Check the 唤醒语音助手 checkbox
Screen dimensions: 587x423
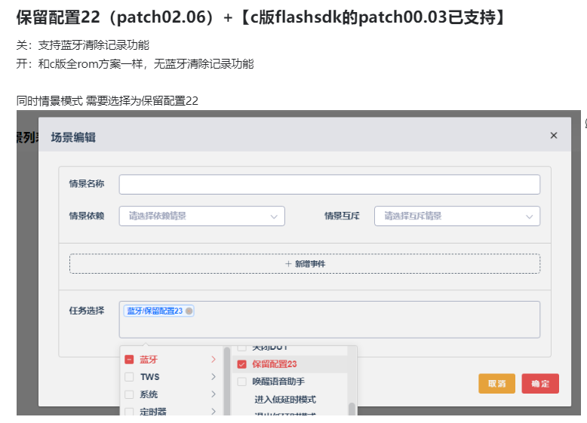pos(242,382)
